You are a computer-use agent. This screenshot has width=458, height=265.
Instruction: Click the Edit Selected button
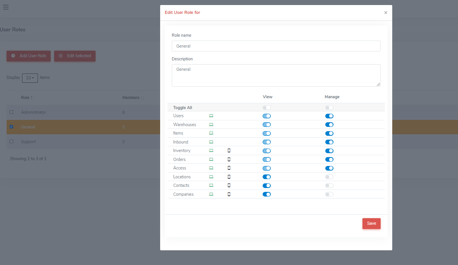pyautogui.click(x=75, y=56)
